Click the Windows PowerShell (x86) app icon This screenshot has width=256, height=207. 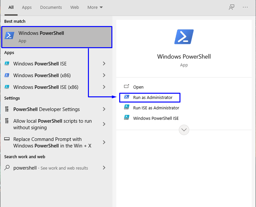tap(7, 75)
